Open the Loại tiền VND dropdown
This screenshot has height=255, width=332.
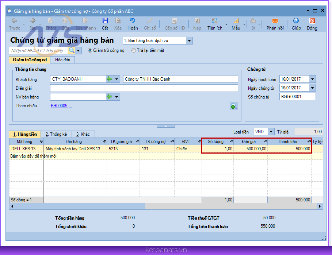coord(271,132)
